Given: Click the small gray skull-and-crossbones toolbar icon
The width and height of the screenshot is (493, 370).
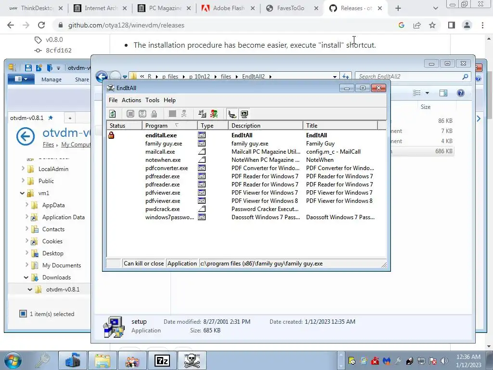Looking at the screenshot, I should click(x=184, y=114).
